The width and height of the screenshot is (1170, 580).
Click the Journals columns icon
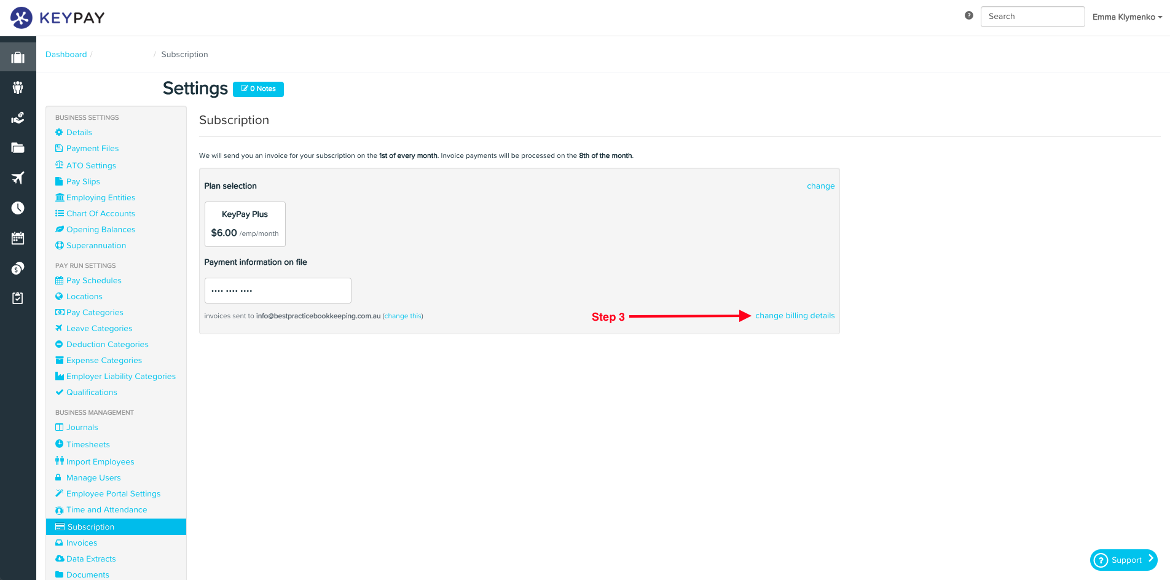pos(59,427)
